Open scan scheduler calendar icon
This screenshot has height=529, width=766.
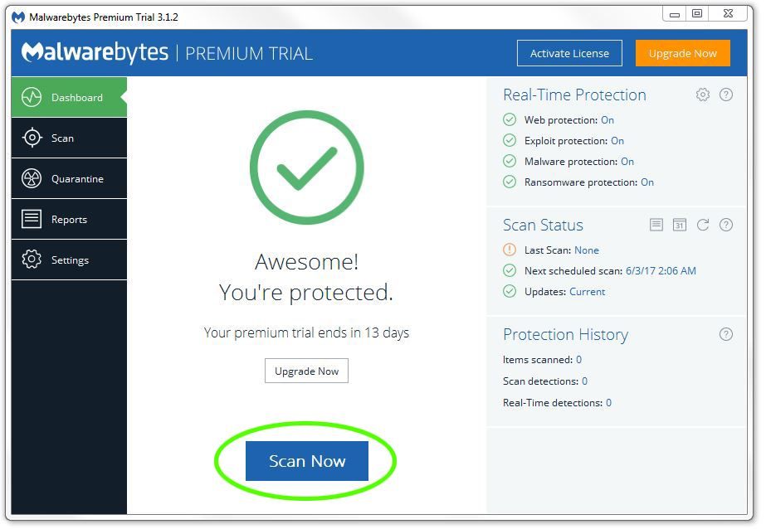tap(680, 225)
